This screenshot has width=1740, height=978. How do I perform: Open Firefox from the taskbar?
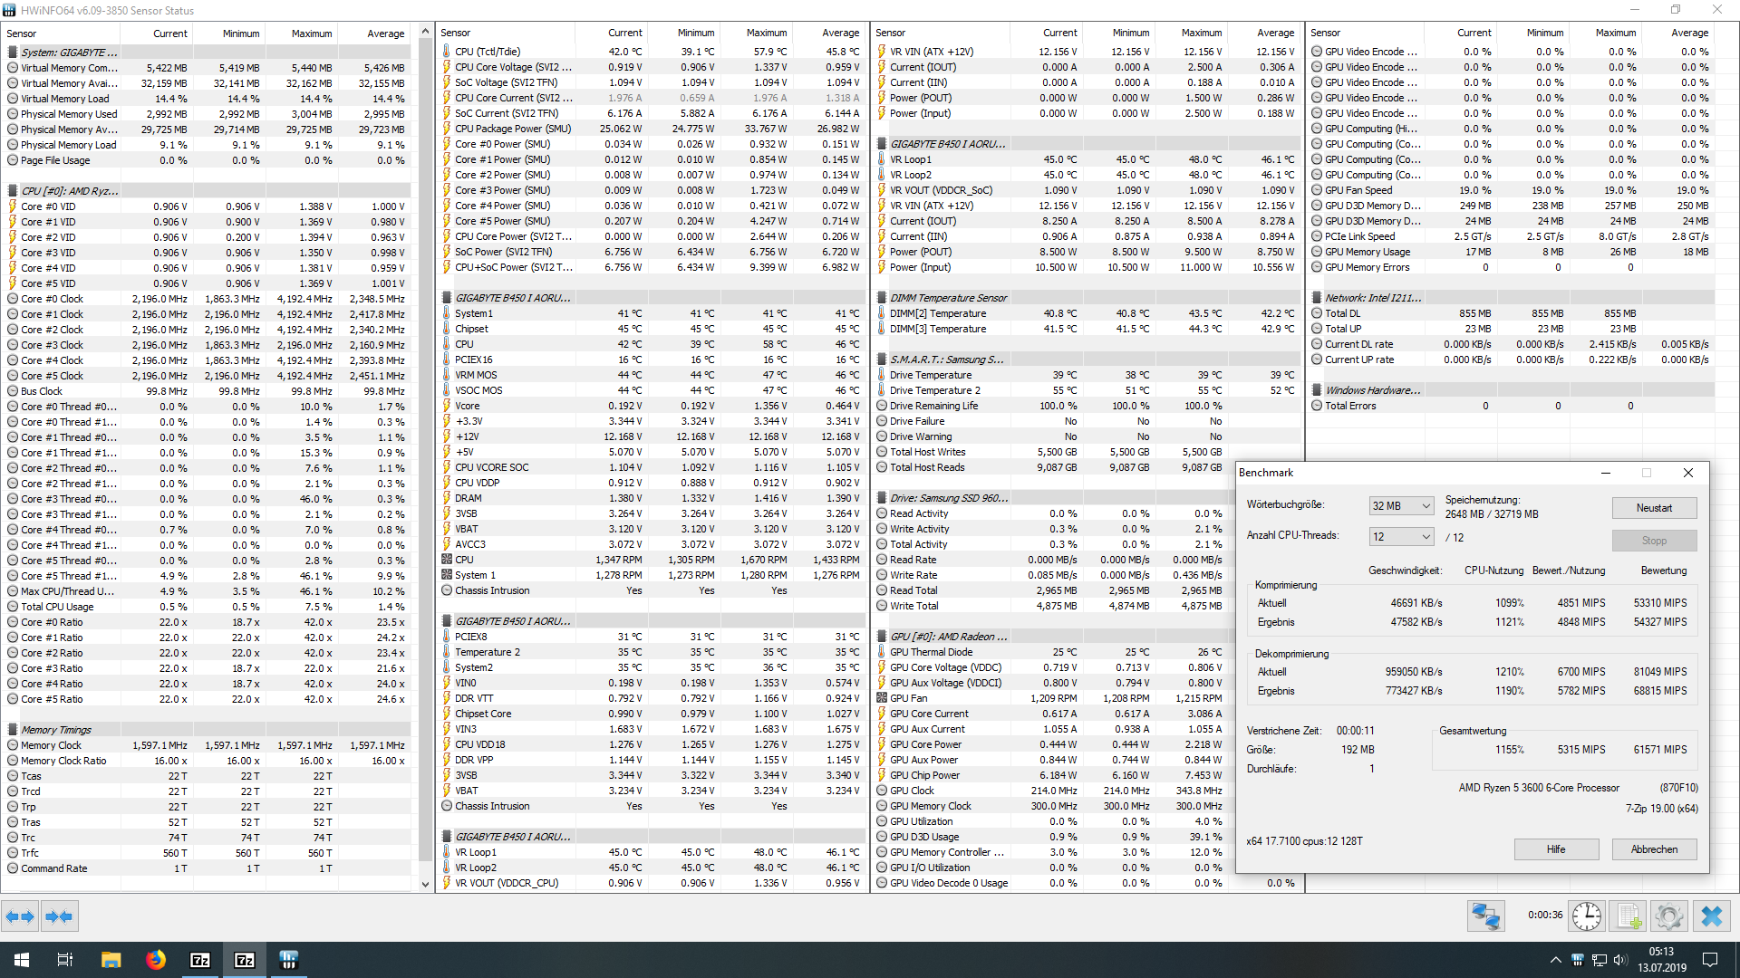[x=156, y=960]
